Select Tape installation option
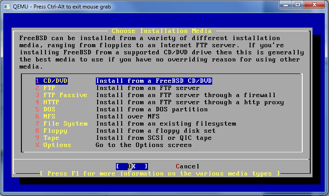 (47, 138)
